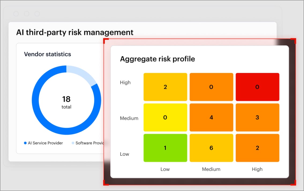304x191 pixels.
Task: Click the yellow cell showing 6 in Low row
Action: pyautogui.click(x=211, y=148)
